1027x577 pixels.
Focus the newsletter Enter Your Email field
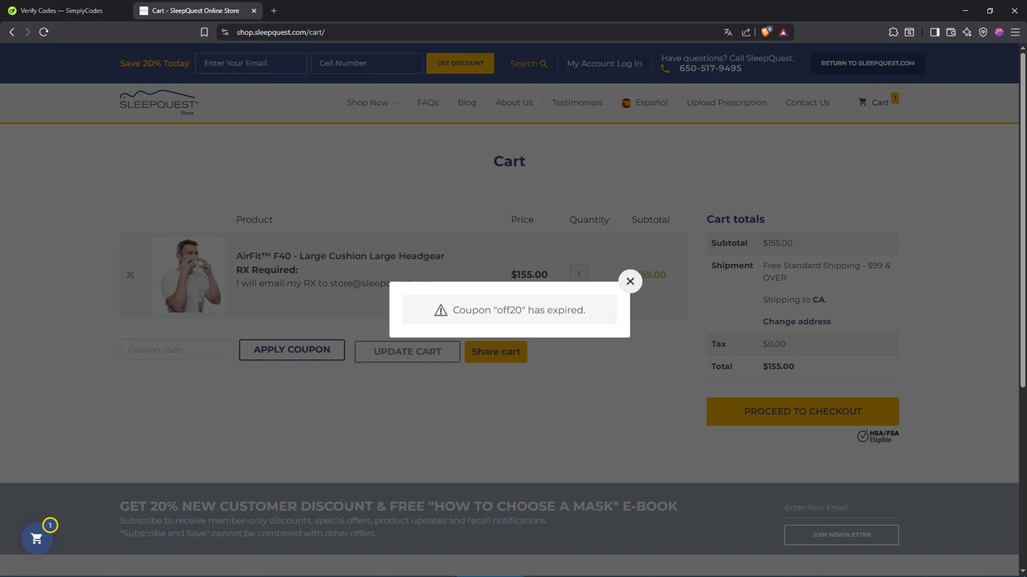(x=841, y=508)
